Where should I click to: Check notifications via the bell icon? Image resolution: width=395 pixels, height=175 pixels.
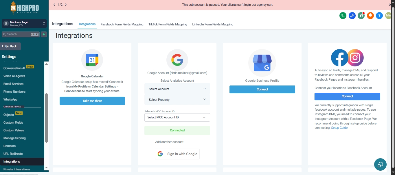pyautogui.click(x=370, y=16)
